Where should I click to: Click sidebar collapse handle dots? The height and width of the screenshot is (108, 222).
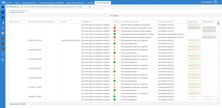pyautogui.click(x=6, y=58)
